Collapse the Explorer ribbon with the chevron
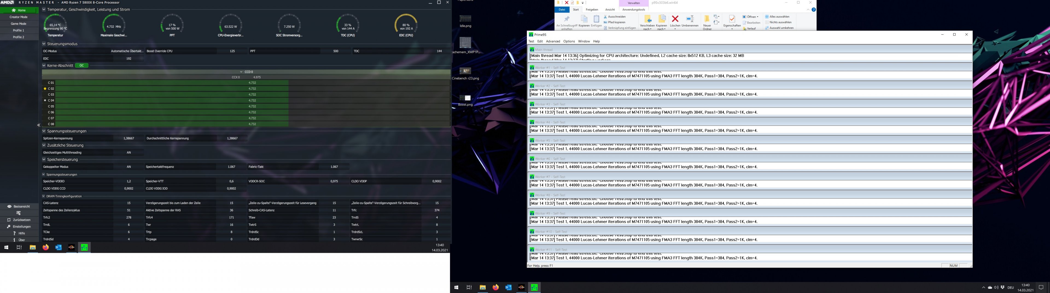The height and width of the screenshot is (293, 1050). coord(808,10)
